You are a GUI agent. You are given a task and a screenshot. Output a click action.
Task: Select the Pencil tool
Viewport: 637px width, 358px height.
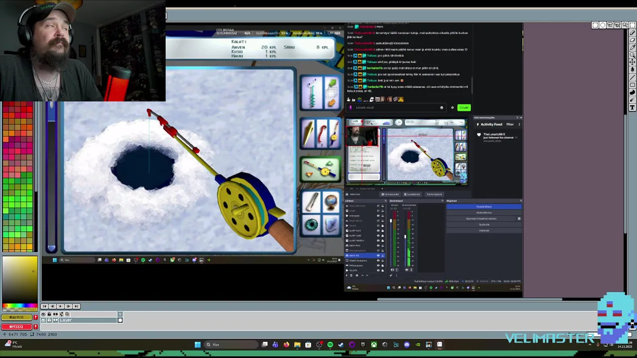coord(633,32)
